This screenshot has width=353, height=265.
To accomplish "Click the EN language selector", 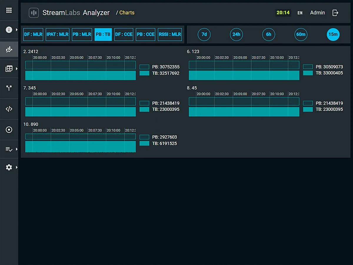I will coord(300,13).
